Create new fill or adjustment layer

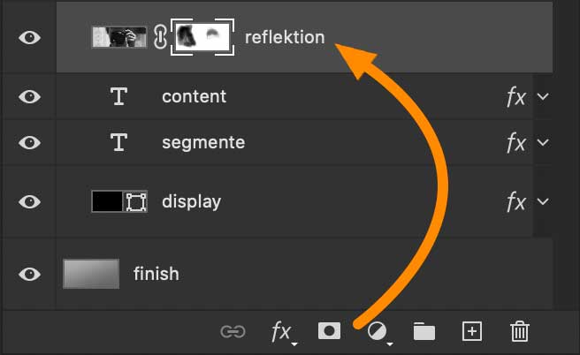coord(378,331)
